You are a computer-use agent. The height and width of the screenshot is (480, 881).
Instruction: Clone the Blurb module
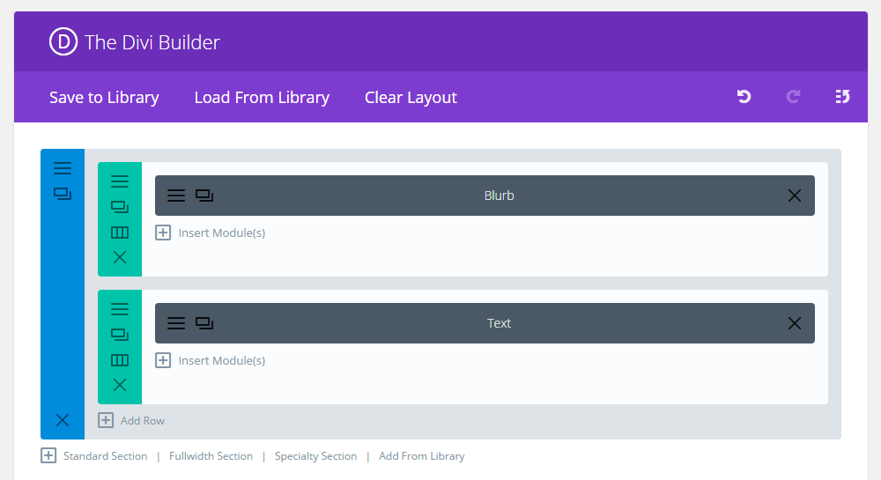click(x=204, y=196)
